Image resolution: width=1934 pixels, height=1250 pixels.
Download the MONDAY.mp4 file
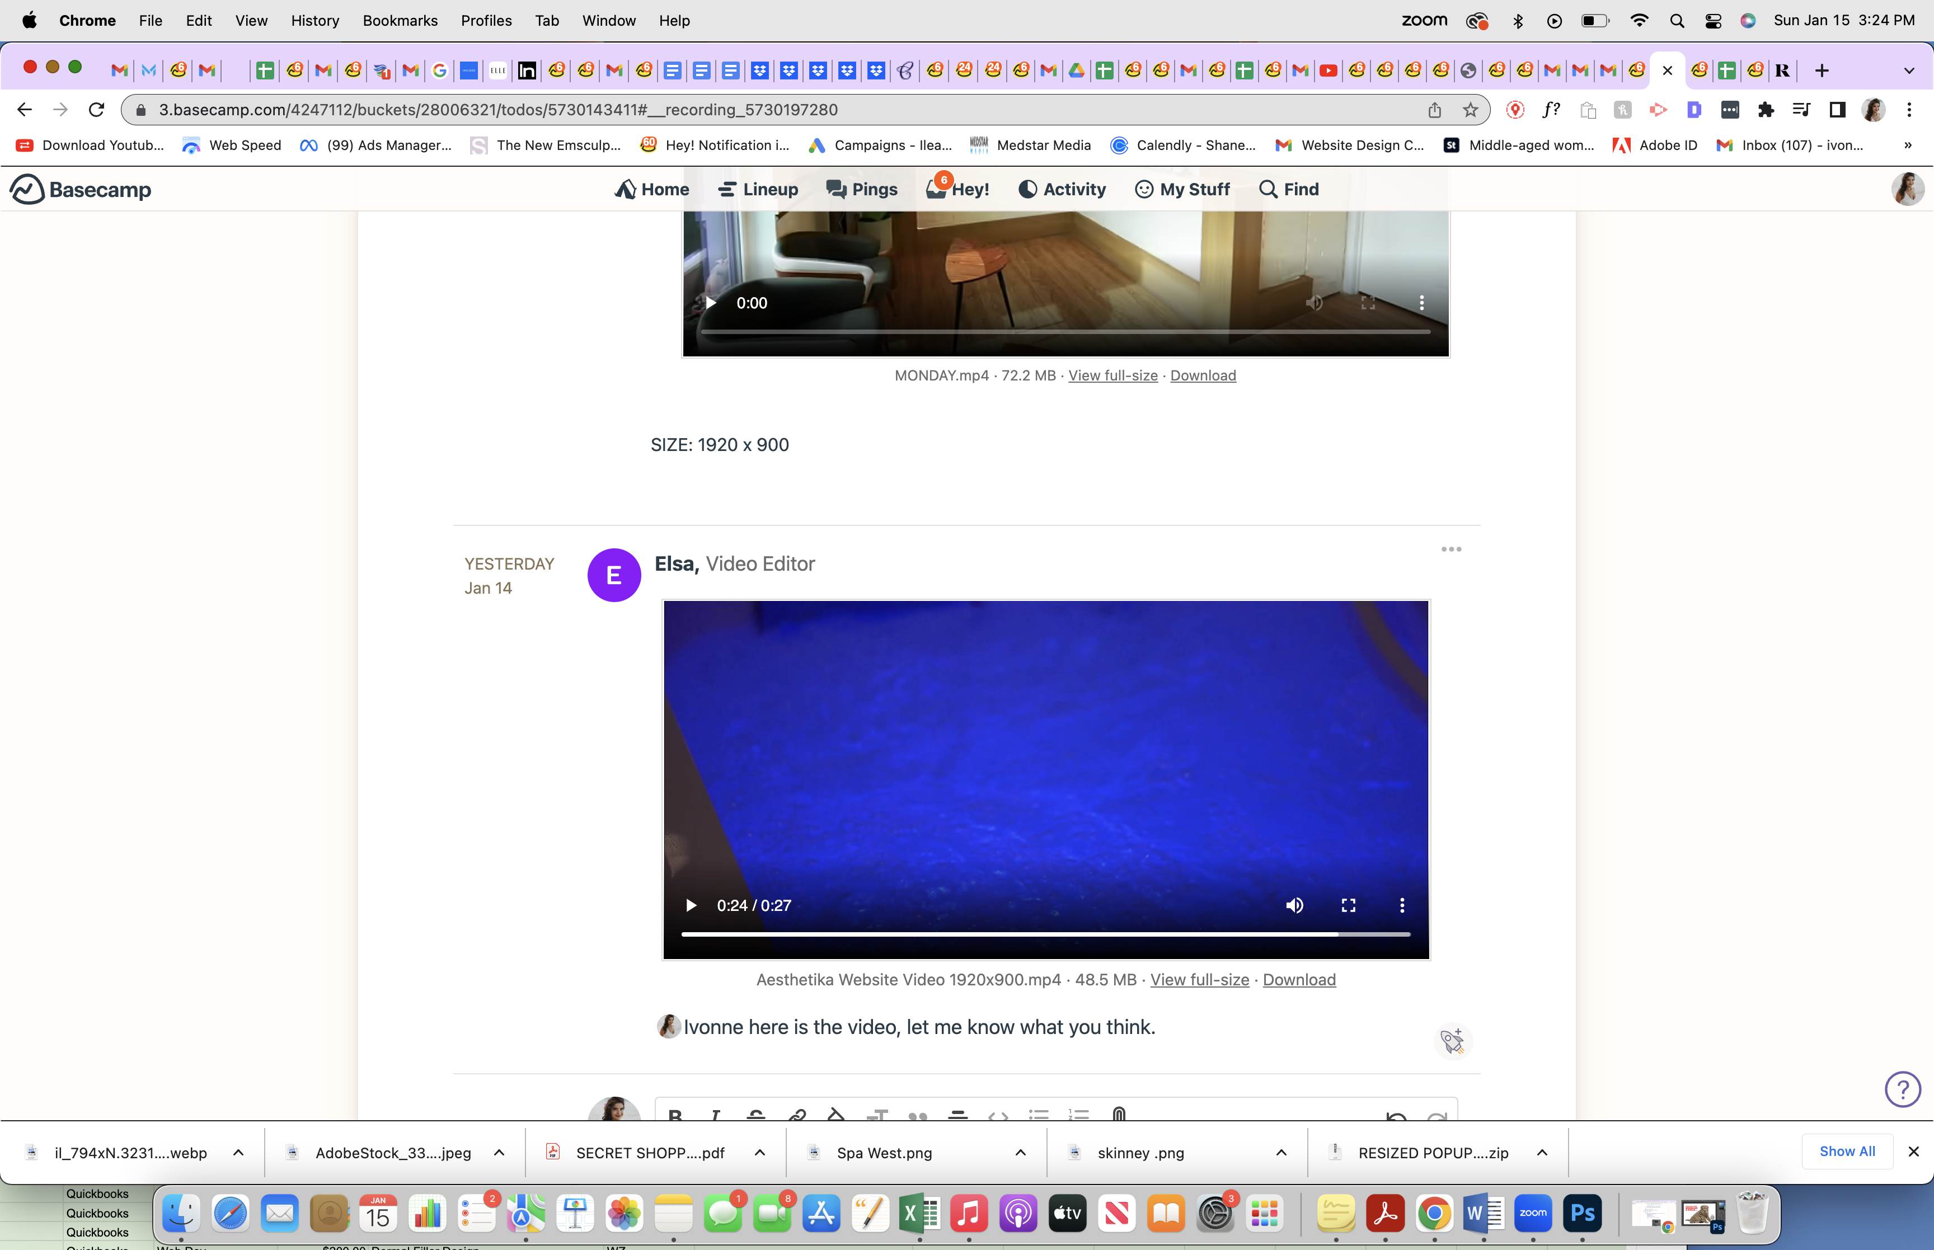point(1203,375)
